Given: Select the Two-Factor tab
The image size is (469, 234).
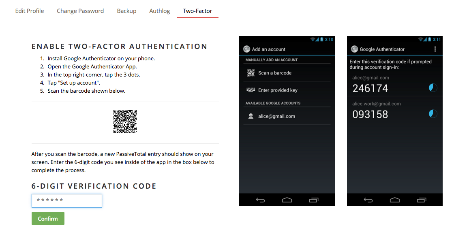Looking at the screenshot, I should (197, 11).
